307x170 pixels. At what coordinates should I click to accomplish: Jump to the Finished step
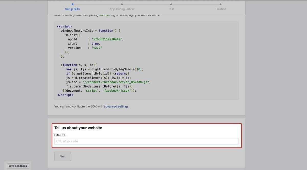[x=221, y=9]
